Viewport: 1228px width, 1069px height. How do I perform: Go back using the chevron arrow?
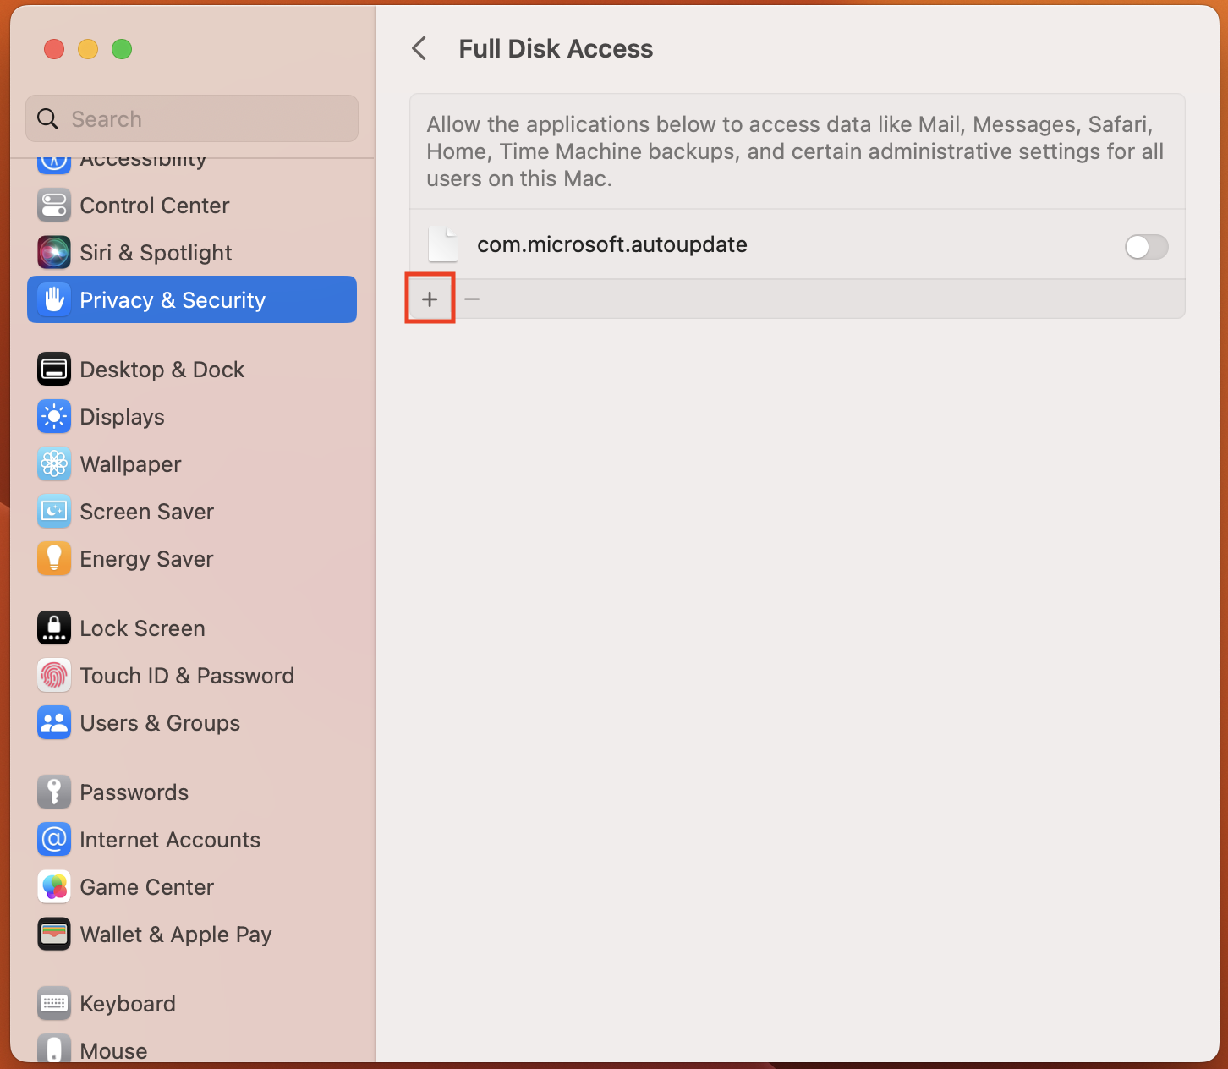(x=419, y=48)
